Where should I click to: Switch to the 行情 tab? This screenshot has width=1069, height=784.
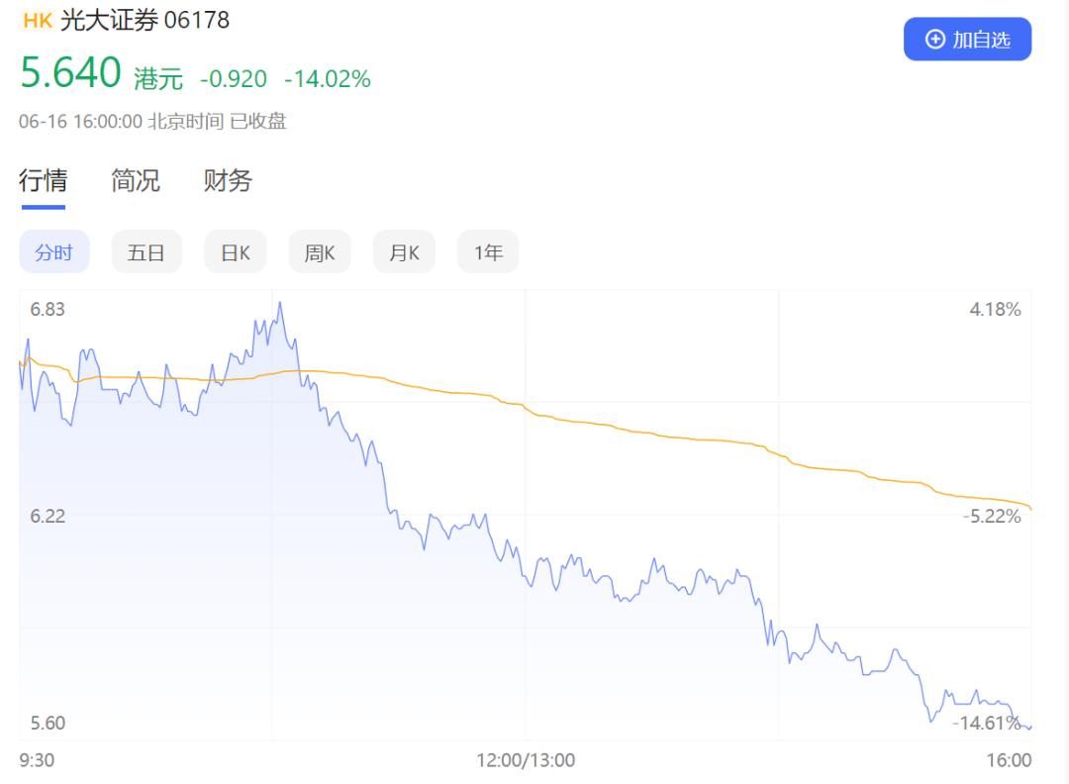tap(43, 181)
